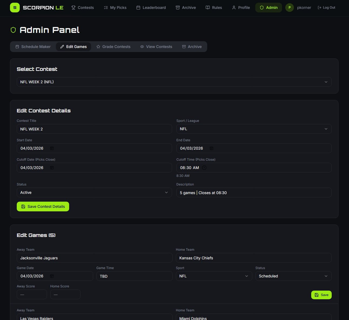The image size is (349, 320).
Task: Open Cutoff Date calendar picker icon
Action: (x=52, y=168)
